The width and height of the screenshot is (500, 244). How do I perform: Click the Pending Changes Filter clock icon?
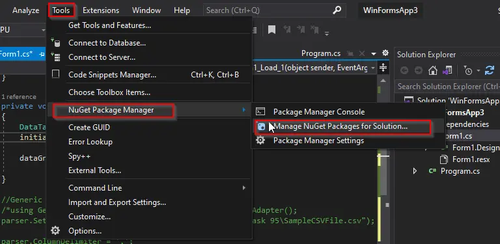coord(468,71)
